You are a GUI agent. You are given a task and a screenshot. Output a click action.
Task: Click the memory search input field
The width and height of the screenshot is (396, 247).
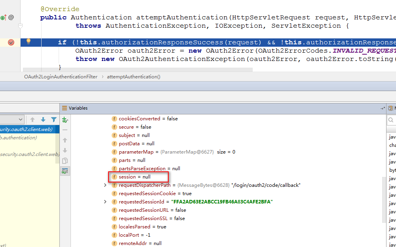pos(392,120)
